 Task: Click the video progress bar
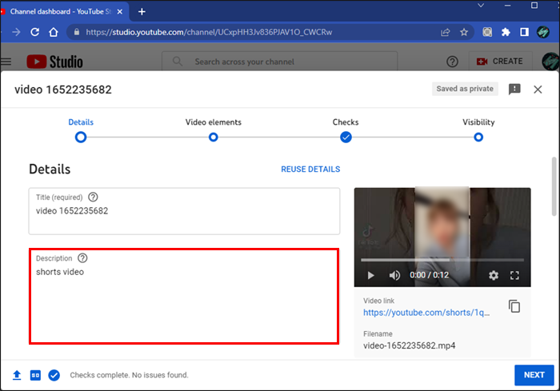(442, 260)
